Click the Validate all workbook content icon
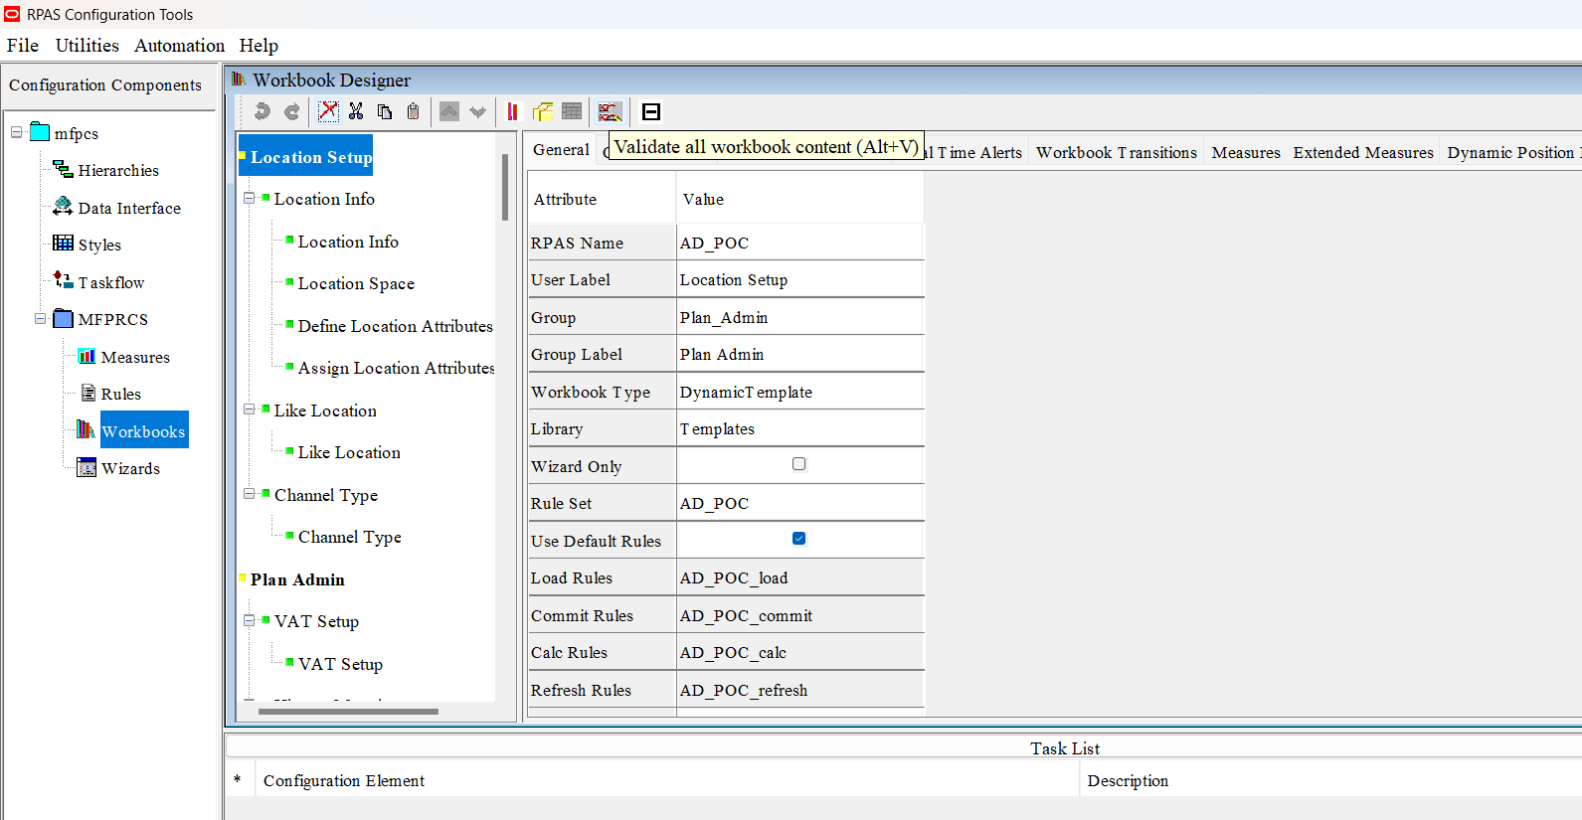Image resolution: width=1582 pixels, height=820 pixels. tap(610, 111)
